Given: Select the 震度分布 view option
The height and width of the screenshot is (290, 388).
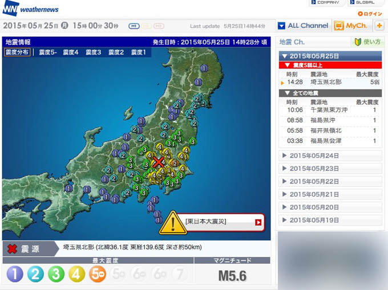Looking at the screenshot, I should (17, 52).
